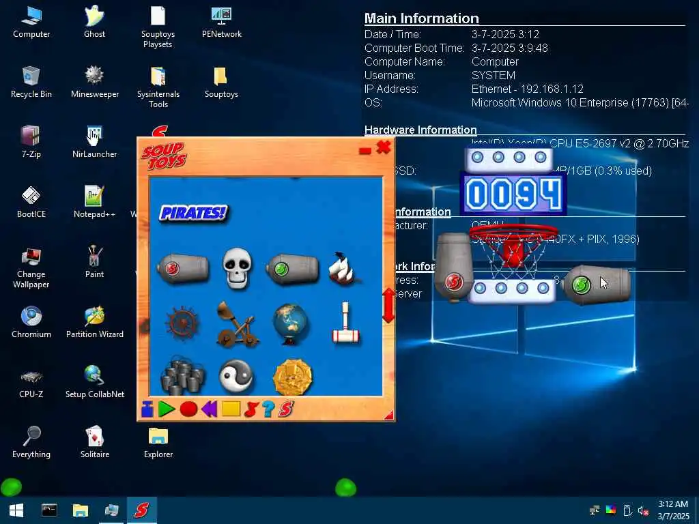Viewport: 699px width, 524px height.
Task: Open the Windows Start menu
Action: (16, 510)
